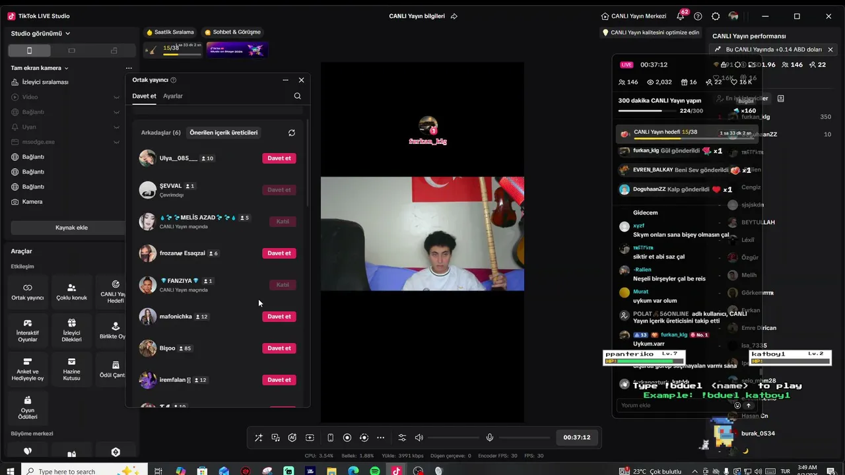
Task: Toggle visibility of the Uyarı source
Action: 116,127
